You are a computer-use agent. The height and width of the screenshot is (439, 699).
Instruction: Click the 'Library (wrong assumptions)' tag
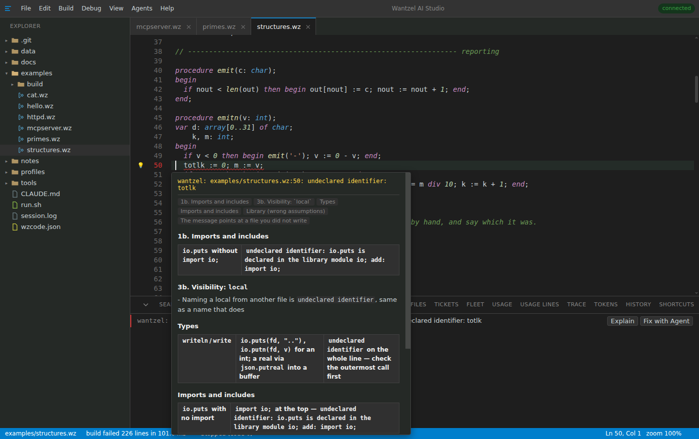pyautogui.click(x=286, y=212)
